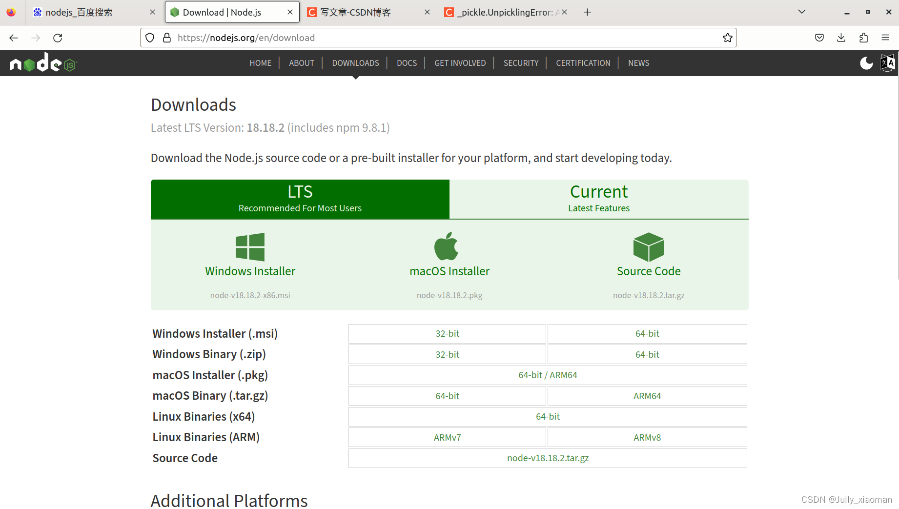899x509 pixels.
Task: Select the macOS Installer Apple icon
Action: (x=448, y=246)
